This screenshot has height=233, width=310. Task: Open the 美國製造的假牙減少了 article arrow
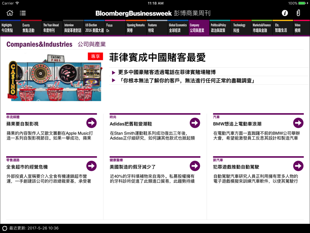(195, 166)
